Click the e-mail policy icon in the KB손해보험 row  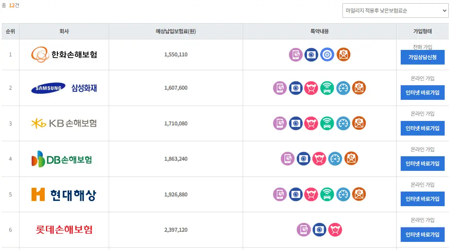[359, 123]
